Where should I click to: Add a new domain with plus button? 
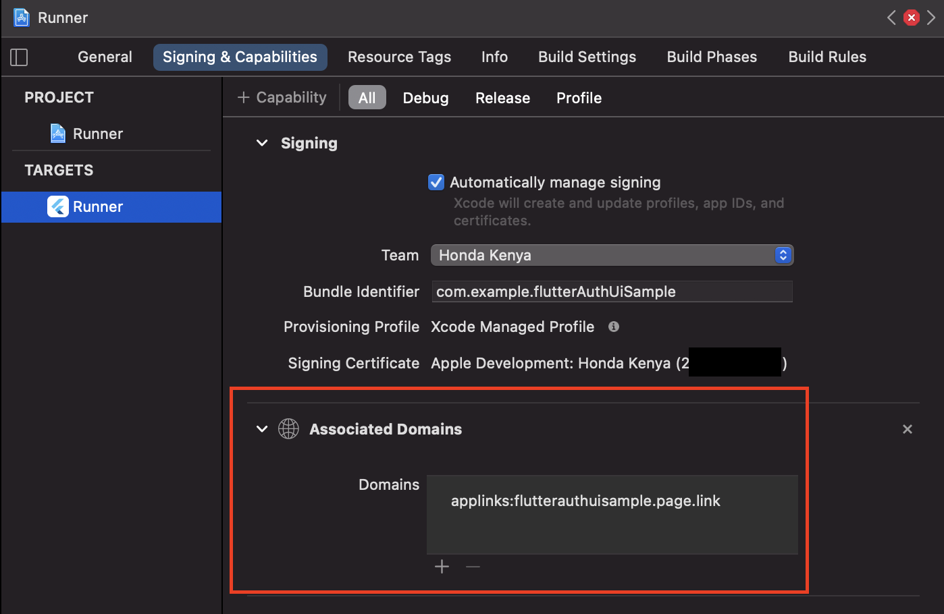tap(442, 567)
